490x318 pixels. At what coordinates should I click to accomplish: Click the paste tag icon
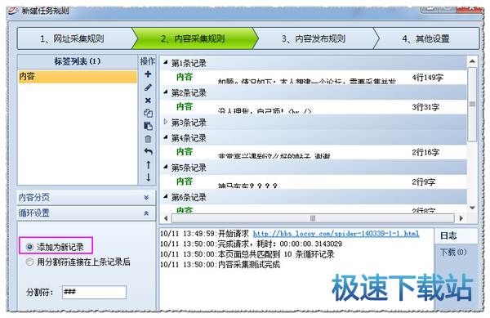pyautogui.click(x=148, y=126)
